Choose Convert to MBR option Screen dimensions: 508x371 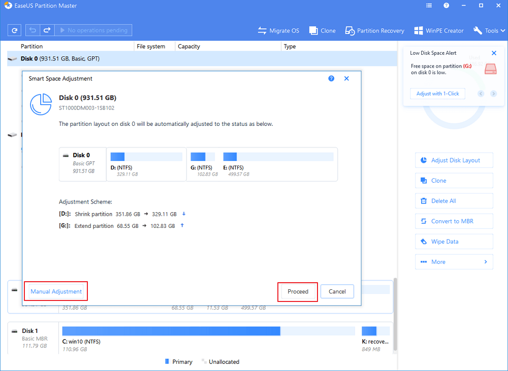pos(454,221)
